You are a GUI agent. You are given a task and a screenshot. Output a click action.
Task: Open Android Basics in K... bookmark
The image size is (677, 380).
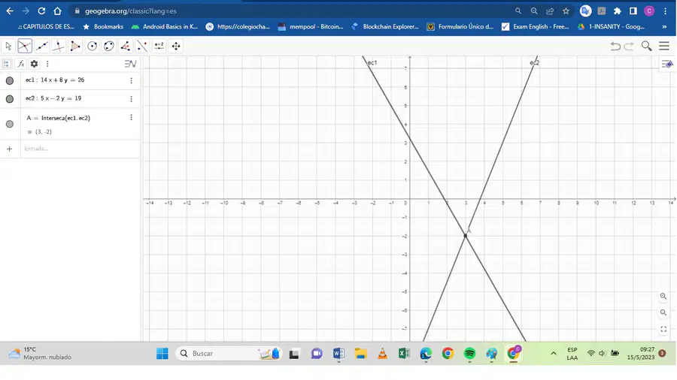pyautogui.click(x=165, y=27)
